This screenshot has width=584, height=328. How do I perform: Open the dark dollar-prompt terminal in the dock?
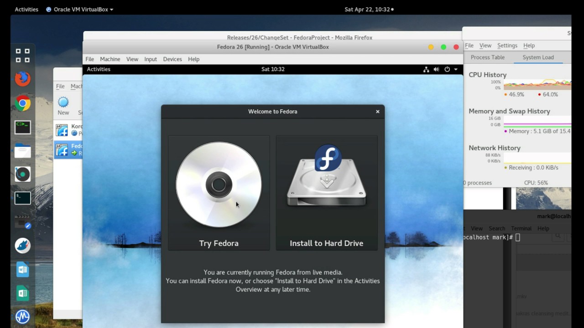(22, 198)
